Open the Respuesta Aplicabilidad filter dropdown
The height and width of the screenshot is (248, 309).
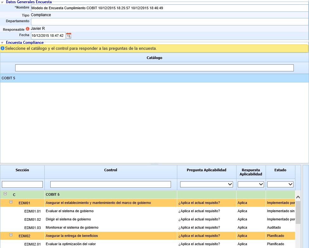pyautogui.click(x=251, y=184)
